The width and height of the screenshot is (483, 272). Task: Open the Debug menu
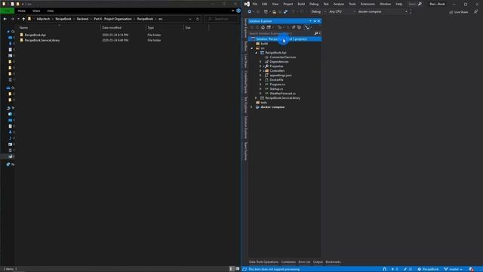click(314, 4)
